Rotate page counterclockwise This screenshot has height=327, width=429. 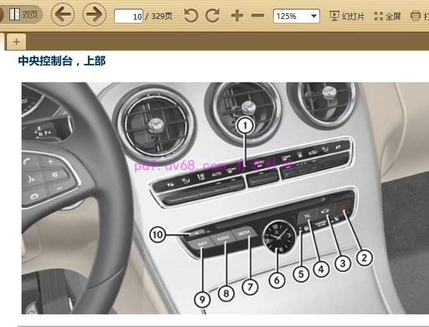(191, 16)
